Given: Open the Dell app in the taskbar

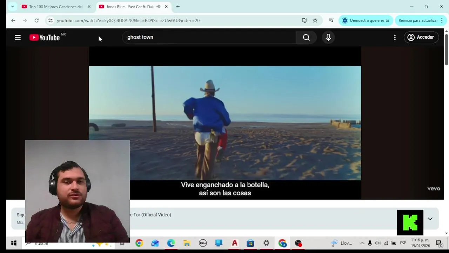Looking at the screenshot, I should click(x=203, y=243).
